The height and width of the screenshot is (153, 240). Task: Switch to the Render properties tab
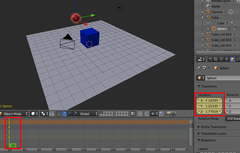pos(210,59)
